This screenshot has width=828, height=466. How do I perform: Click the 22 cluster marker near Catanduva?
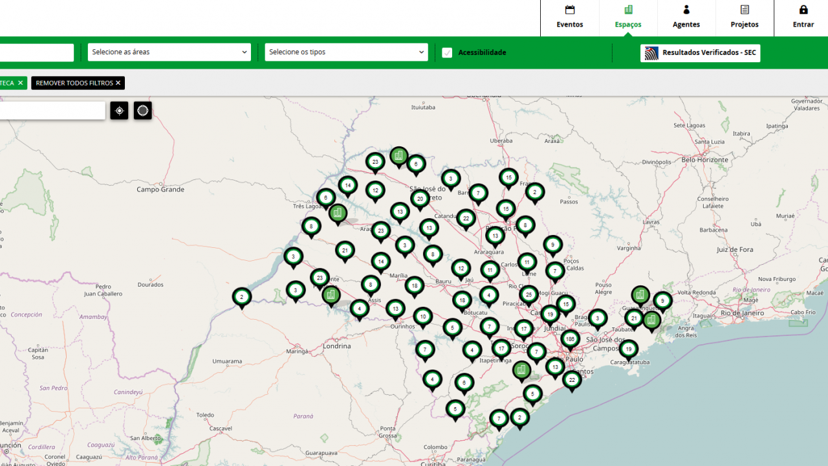(466, 220)
